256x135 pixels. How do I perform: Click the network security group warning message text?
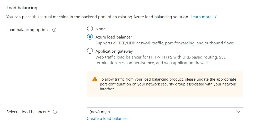[x=168, y=84]
